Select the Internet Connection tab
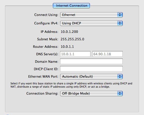Viewport: 144px width, 115px height. (x=71, y=5)
